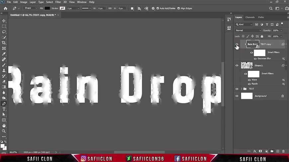
Task: Select the Move tool
Action: pos(4,21)
